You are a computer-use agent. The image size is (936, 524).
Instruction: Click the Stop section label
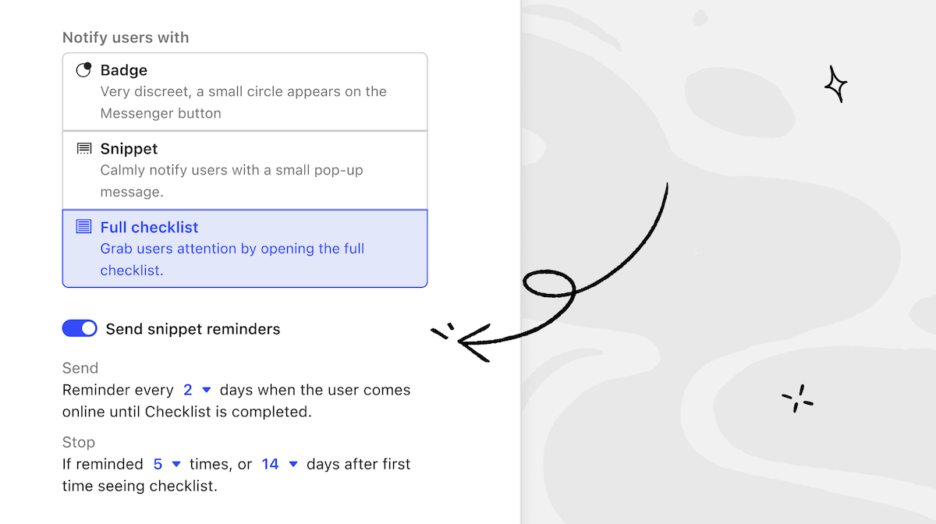pos(79,442)
